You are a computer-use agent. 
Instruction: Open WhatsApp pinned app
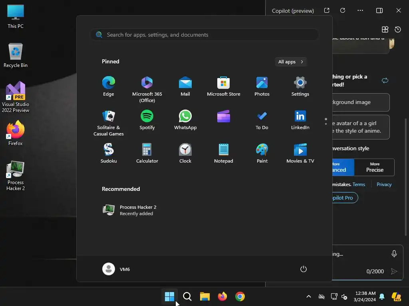coord(185,120)
